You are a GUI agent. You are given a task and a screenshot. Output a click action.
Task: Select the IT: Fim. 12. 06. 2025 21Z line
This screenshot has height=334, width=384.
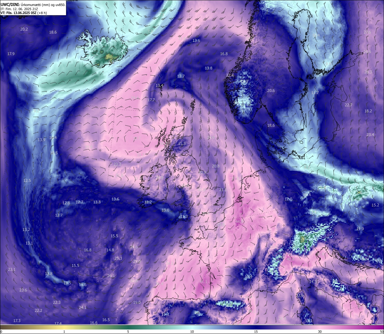19,9
